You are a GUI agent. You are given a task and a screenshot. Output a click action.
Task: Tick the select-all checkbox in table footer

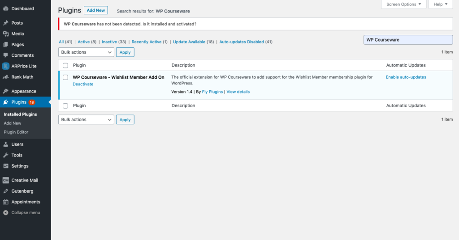(x=65, y=105)
